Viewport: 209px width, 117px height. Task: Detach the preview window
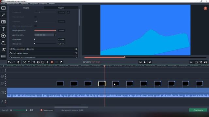pyautogui.click(x=196, y=62)
